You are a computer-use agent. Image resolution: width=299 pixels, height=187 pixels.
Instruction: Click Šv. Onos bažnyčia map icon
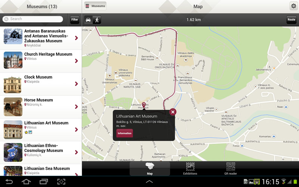tap(178, 66)
